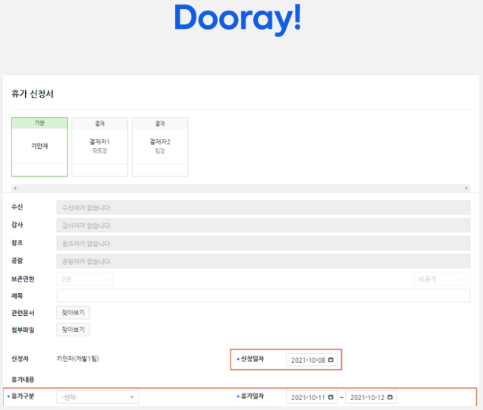Select the 기안자 approval card
Viewport: 483px width, 410px height.
pyautogui.click(x=39, y=147)
